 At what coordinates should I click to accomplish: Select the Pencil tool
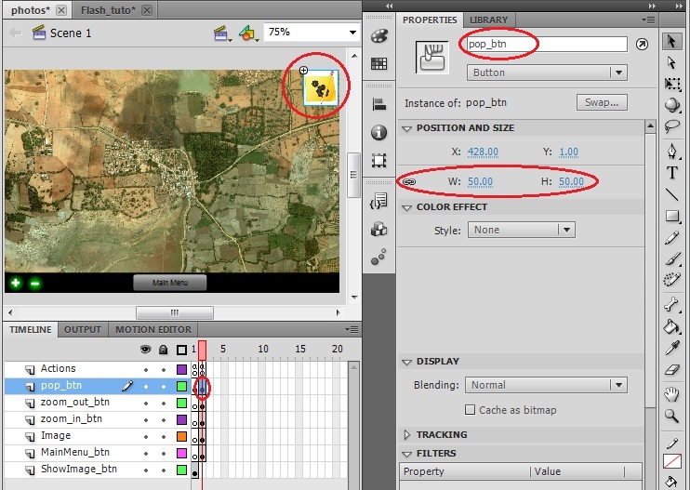(x=671, y=238)
